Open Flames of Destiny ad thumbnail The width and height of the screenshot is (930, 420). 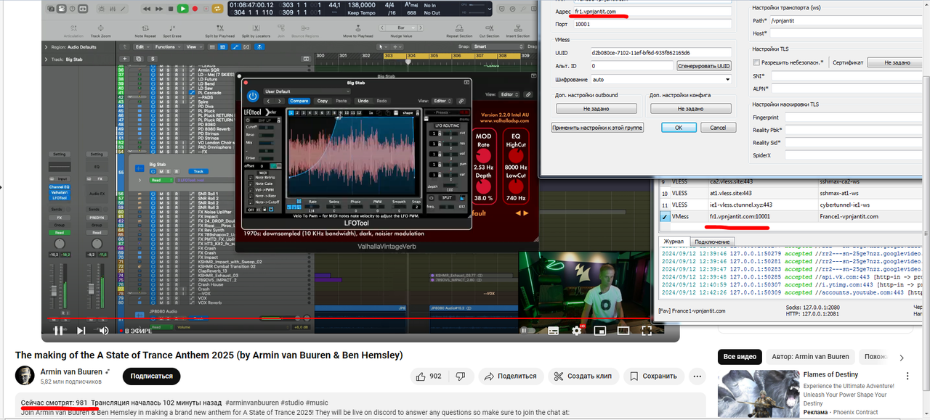[x=758, y=394]
